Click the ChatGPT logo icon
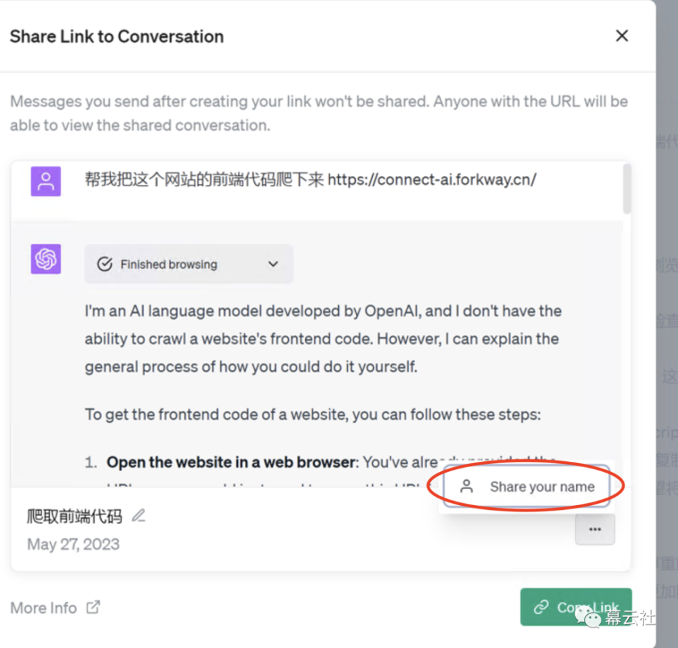The image size is (678, 648). point(45,259)
